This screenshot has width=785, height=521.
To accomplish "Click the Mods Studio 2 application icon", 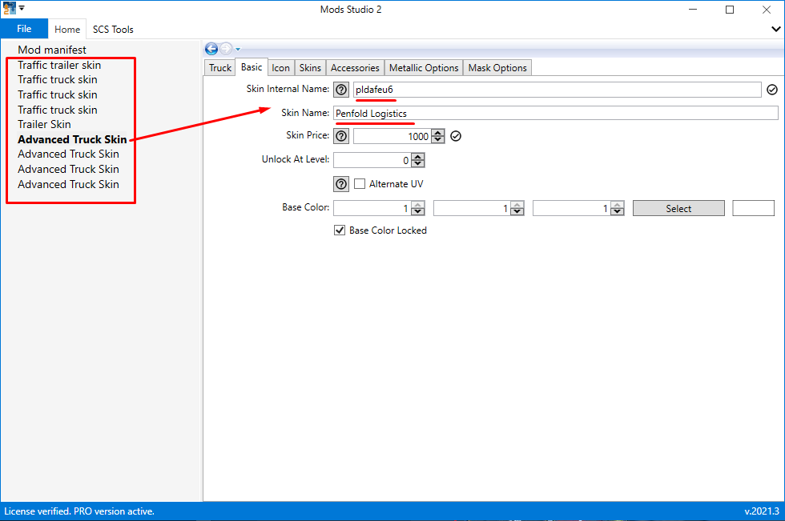I will (8, 6).
